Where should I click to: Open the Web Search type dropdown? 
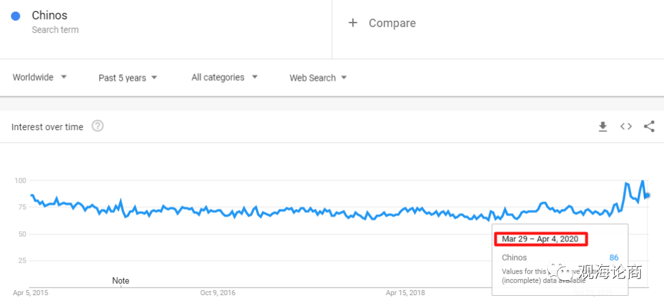click(x=318, y=78)
